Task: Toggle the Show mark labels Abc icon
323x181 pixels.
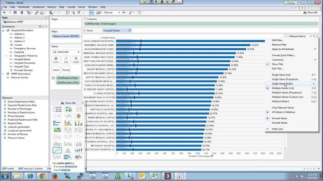Action: pos(91,13)
